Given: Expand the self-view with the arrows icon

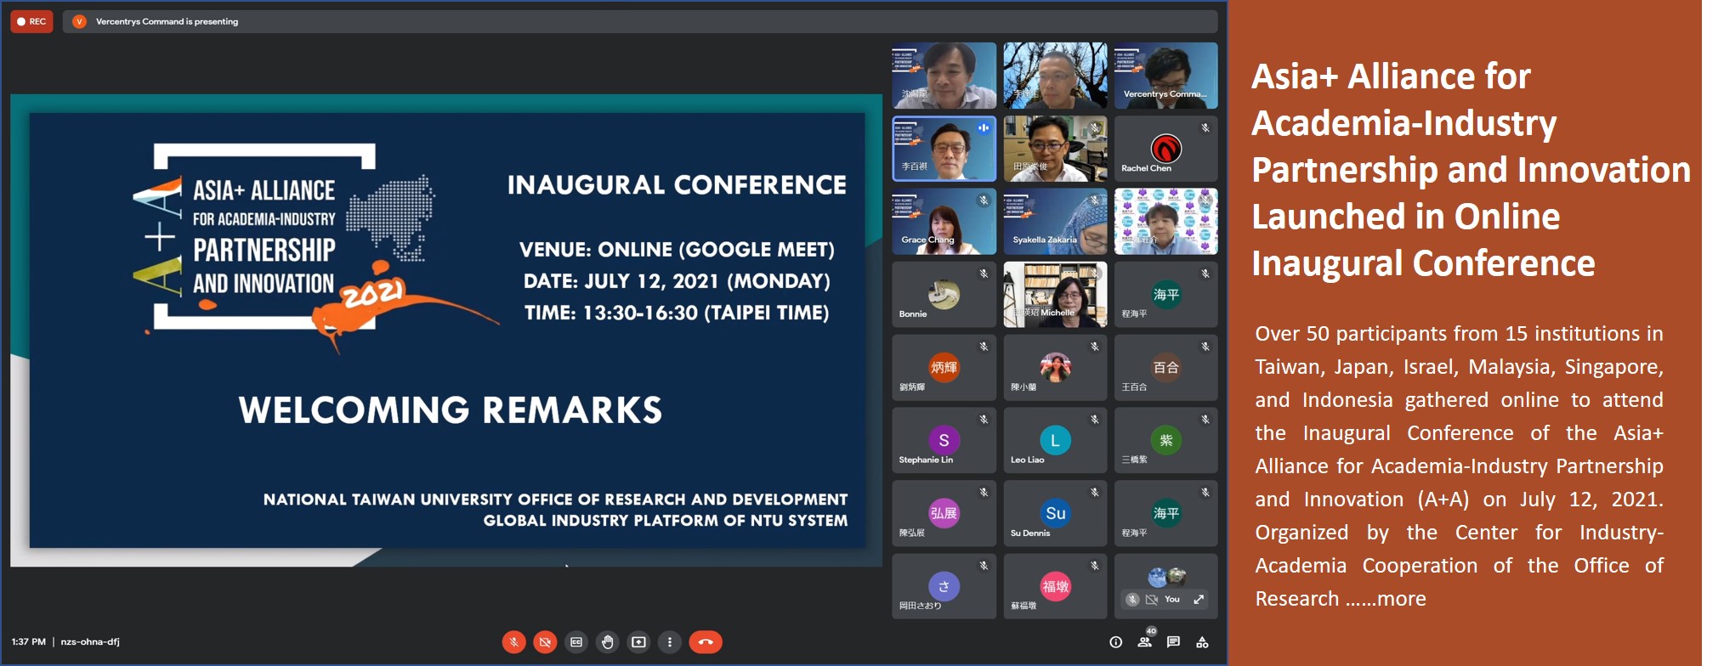Looking at the screenshot, I should pyautogui.click(x=1199, y=599).
